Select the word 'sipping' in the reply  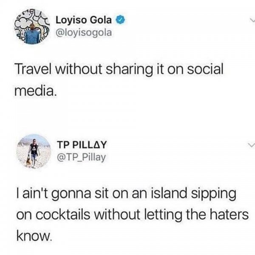[x=213, y=194]
